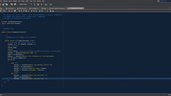Click the 'switch(a)' code line
171x96 pixels.
point(11,60)
